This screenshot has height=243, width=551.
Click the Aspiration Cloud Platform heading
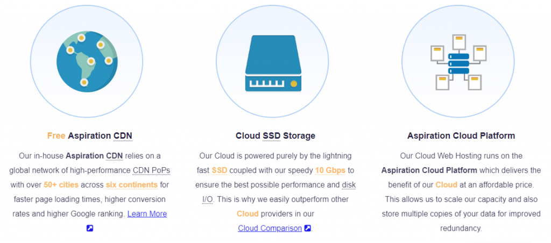coord(461,135)
